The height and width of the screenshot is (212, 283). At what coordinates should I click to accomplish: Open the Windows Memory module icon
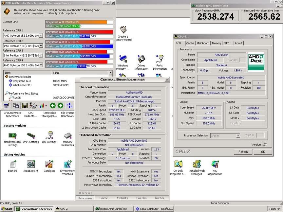click(x=123, y=62)
